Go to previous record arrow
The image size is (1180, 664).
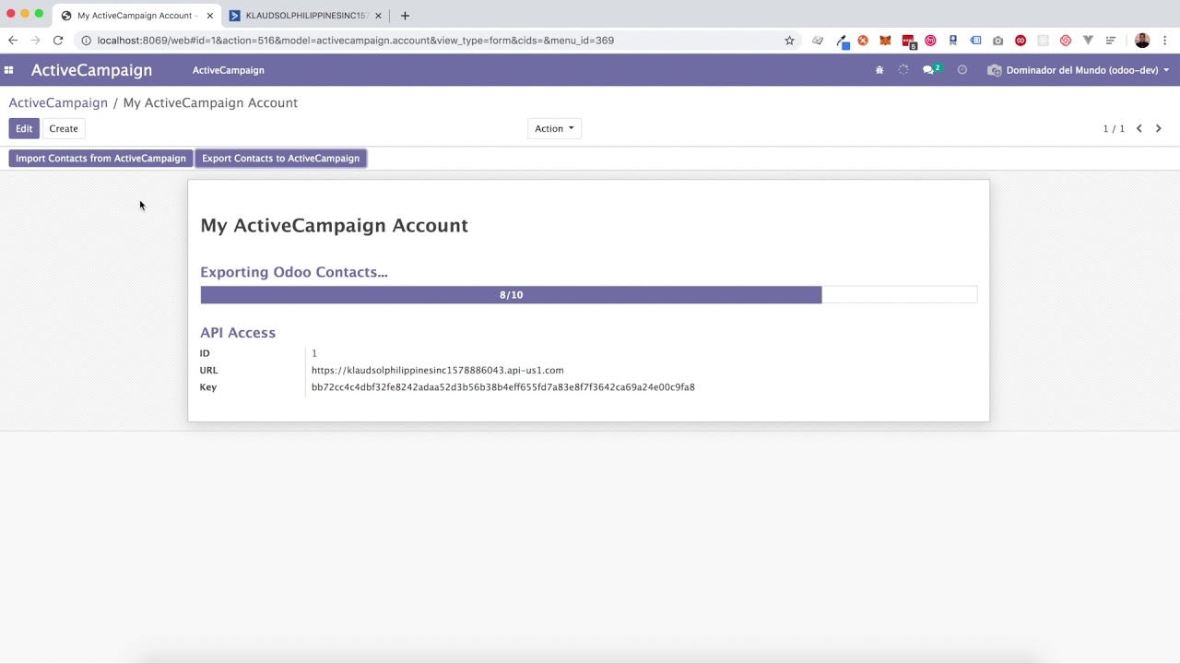[1139, 128]
